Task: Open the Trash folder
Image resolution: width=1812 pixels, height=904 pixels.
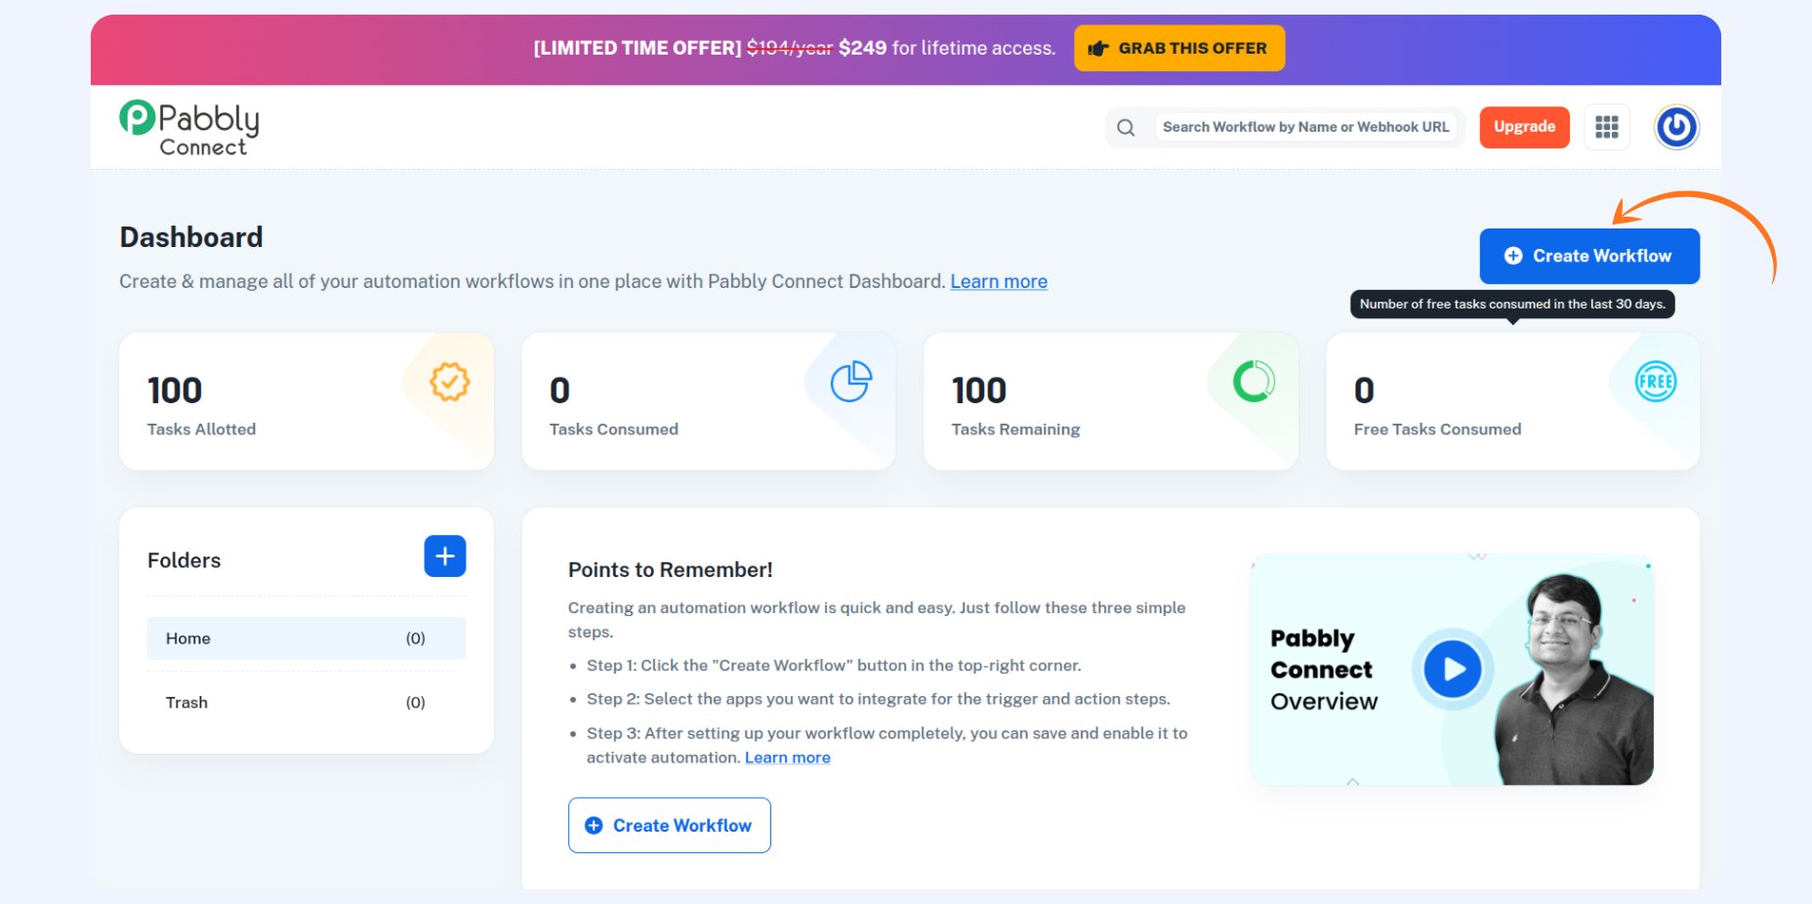Action: point(185,702)
